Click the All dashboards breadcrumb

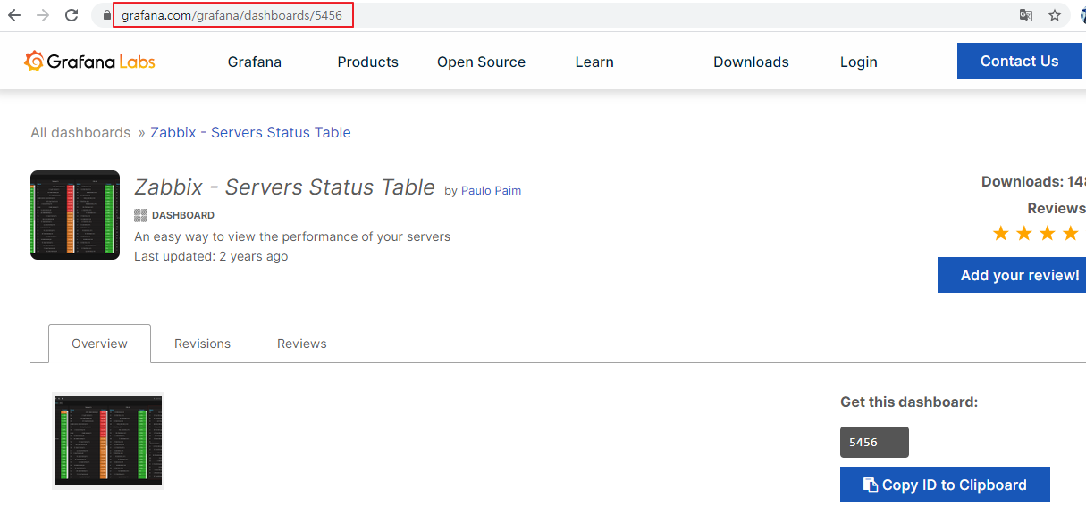[80, 132]
